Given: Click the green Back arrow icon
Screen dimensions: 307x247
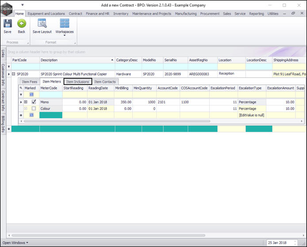Looking at the screenshot, I should point(22,24).
